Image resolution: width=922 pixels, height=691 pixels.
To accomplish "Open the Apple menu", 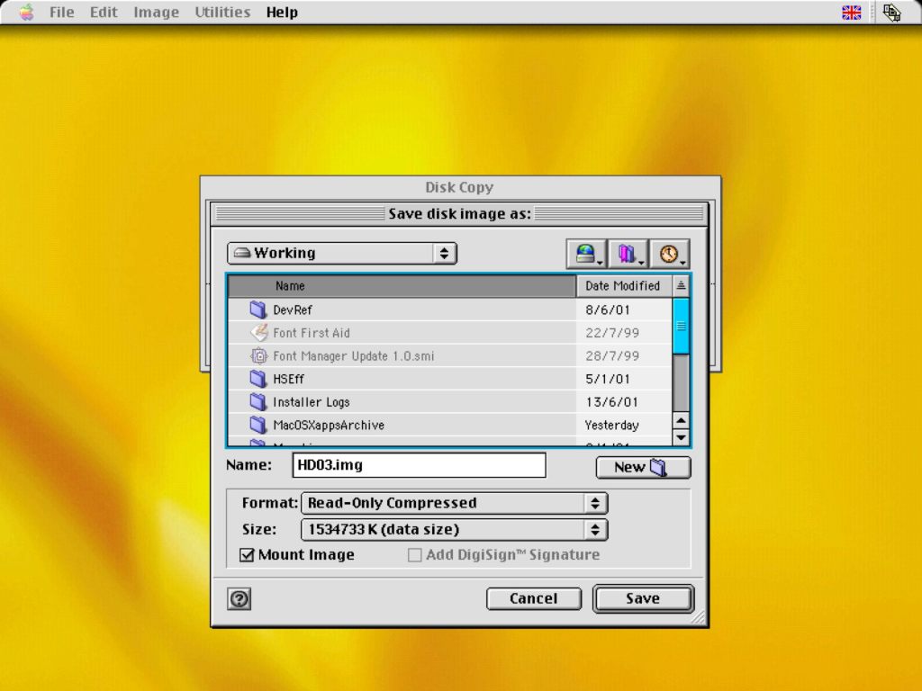I will point(26,13).
